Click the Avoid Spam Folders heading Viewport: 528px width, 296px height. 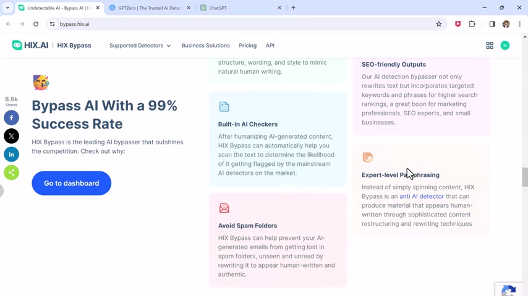247,226
